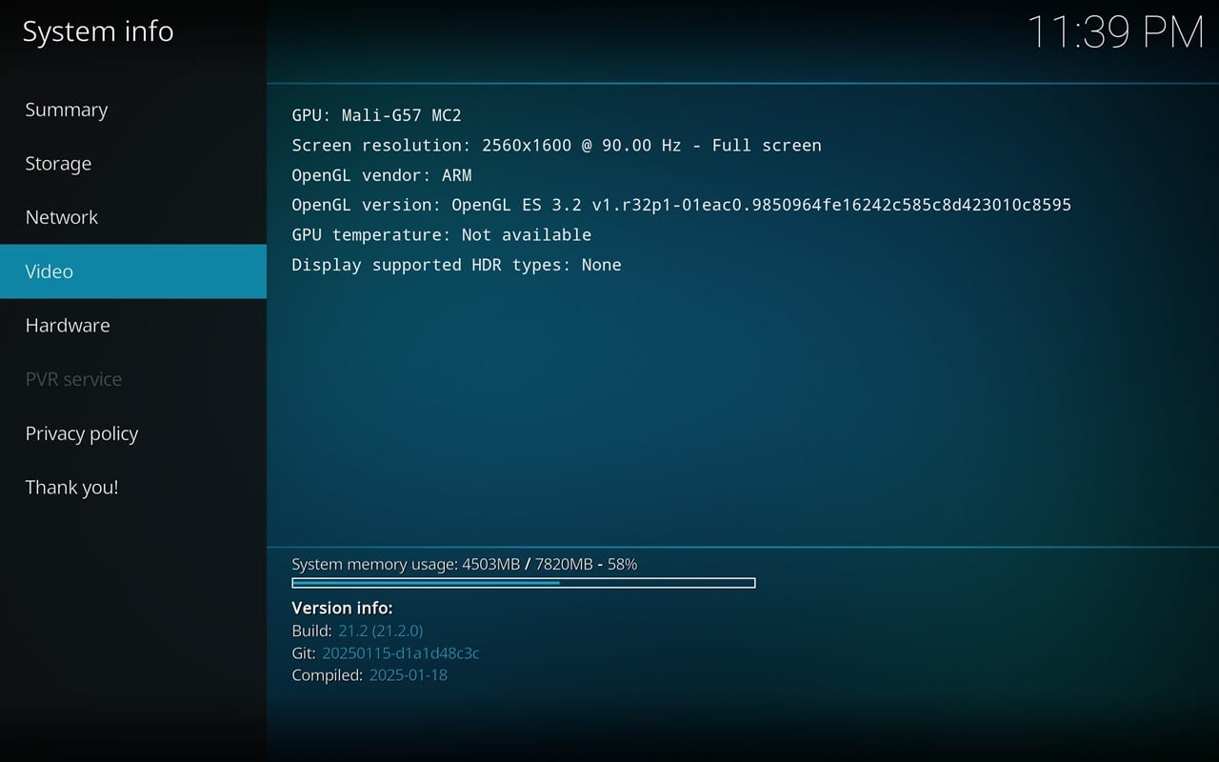This screenshot has width=1219, height=762.
Task: Select the Thank you! entry
Action: pos(71,488)
